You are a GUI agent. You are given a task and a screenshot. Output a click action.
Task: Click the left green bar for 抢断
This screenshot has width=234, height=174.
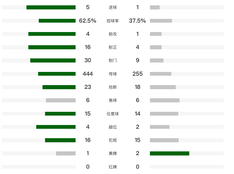pos(59,87)
